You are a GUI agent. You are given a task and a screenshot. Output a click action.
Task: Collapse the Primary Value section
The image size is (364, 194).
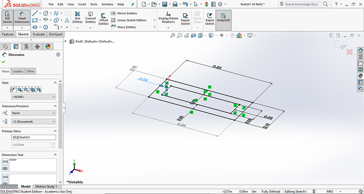pyautogui.click(x=55, y=131)
